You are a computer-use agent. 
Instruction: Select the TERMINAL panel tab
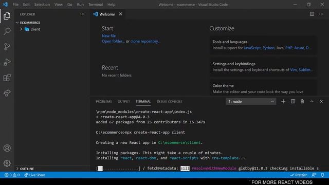143,102
